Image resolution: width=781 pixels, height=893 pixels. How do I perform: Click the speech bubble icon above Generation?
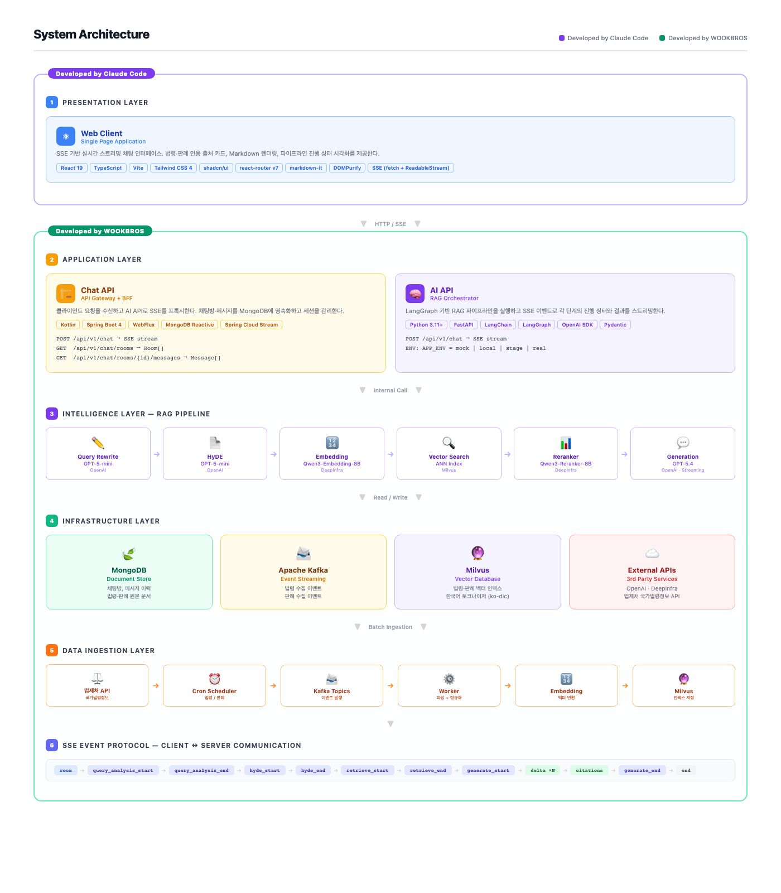point(683,443)
